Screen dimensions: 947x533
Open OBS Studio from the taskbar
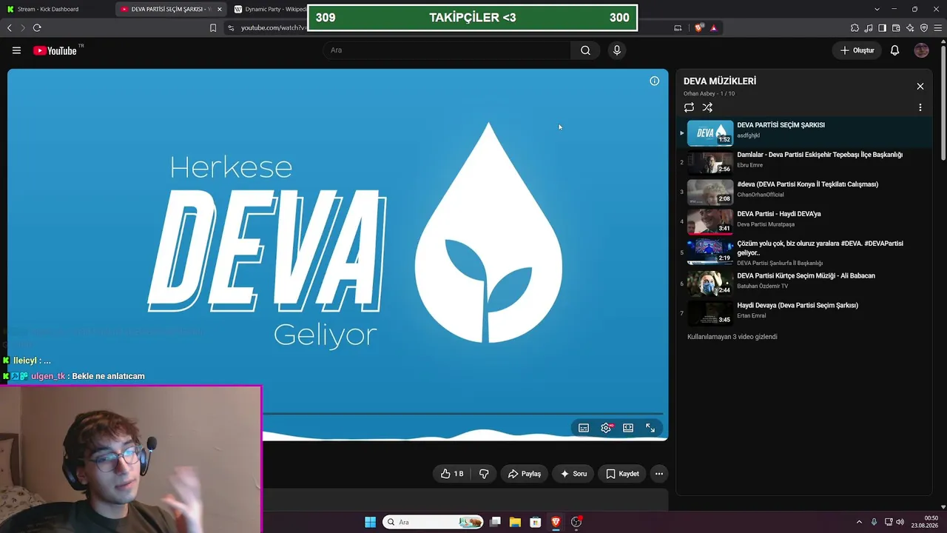576,522
